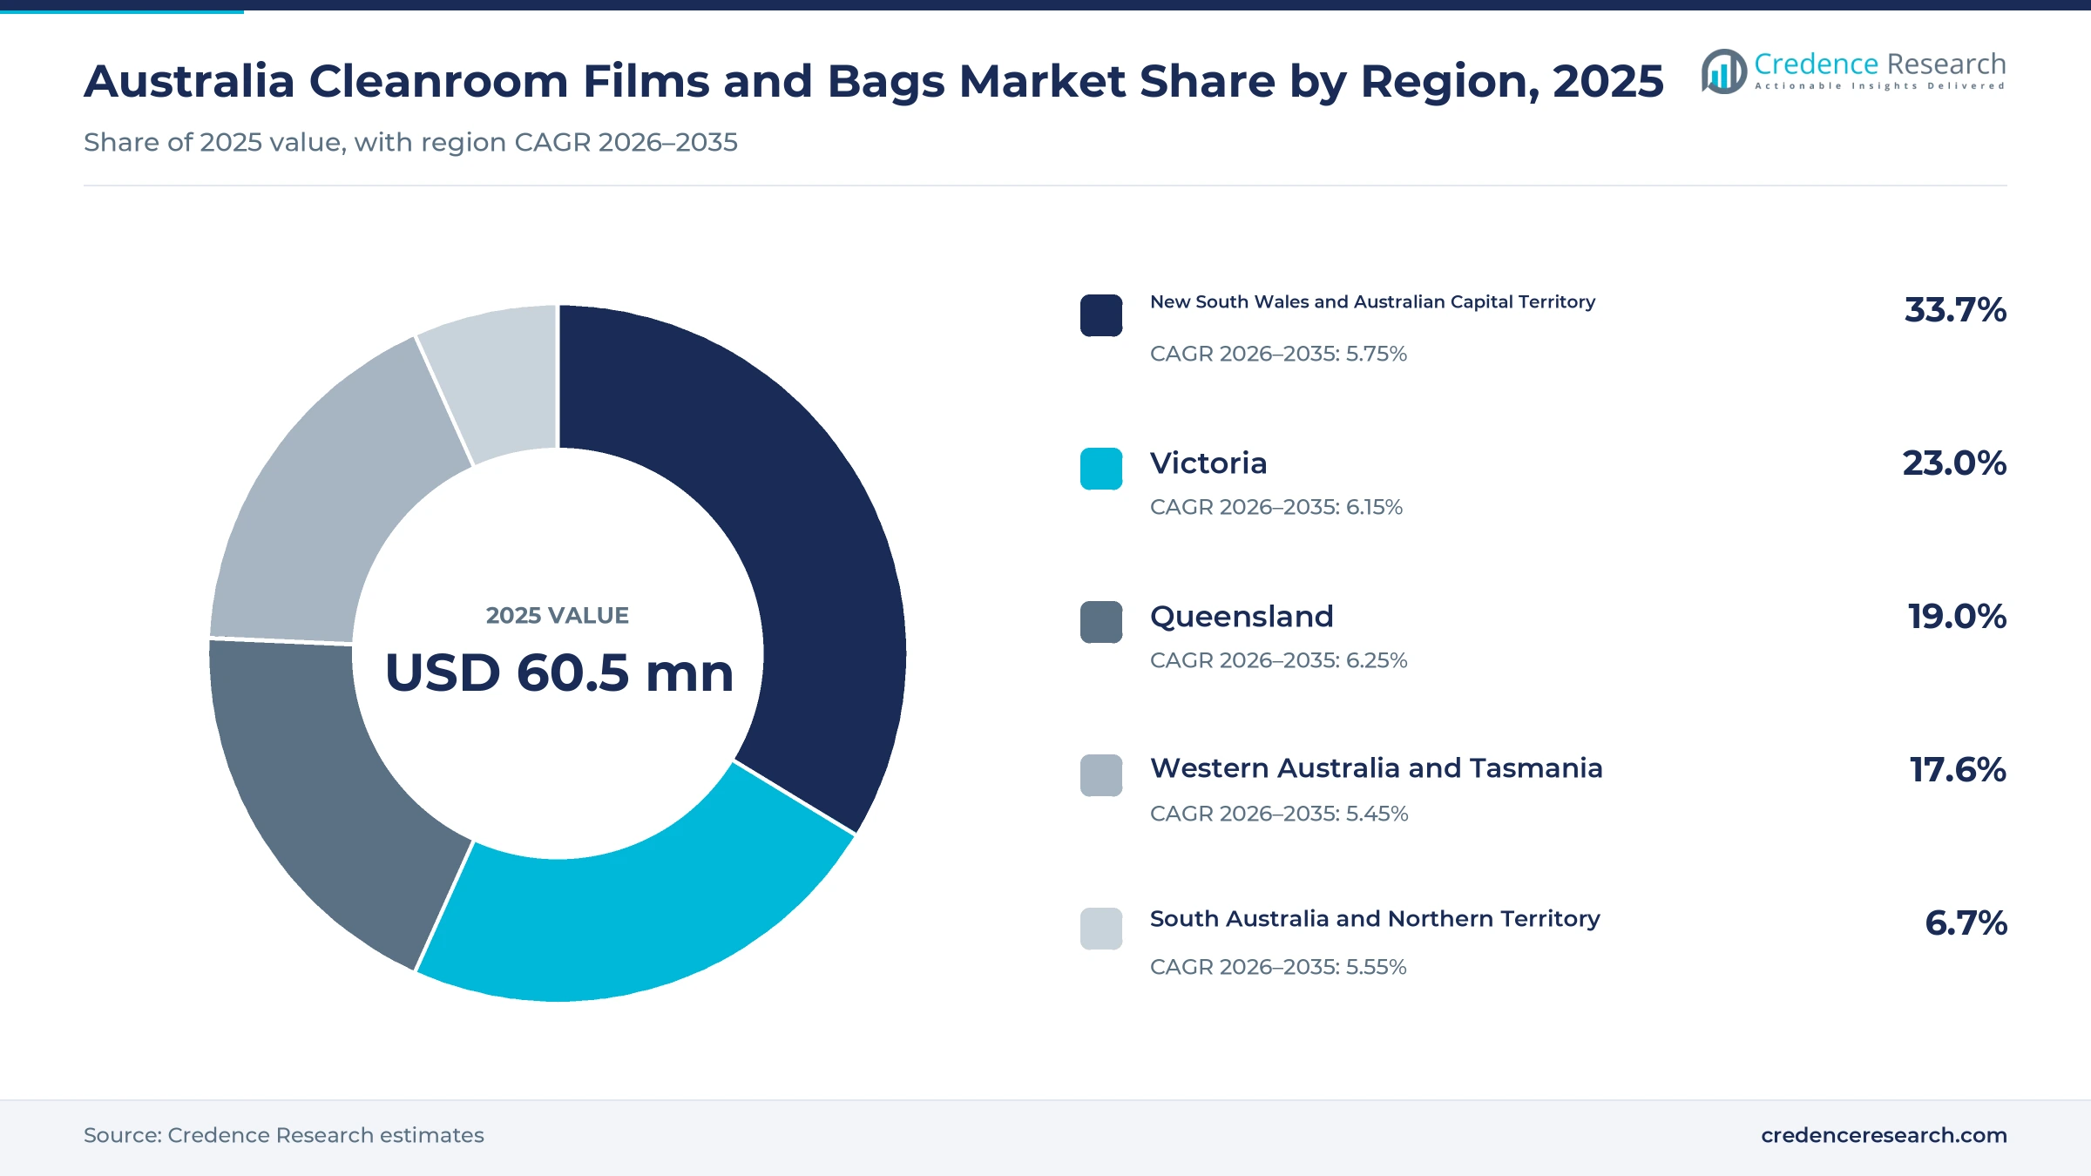Click the '33.7%' share value
The height and width of the screenshot is (1176, 2091).
(1955, 309)
